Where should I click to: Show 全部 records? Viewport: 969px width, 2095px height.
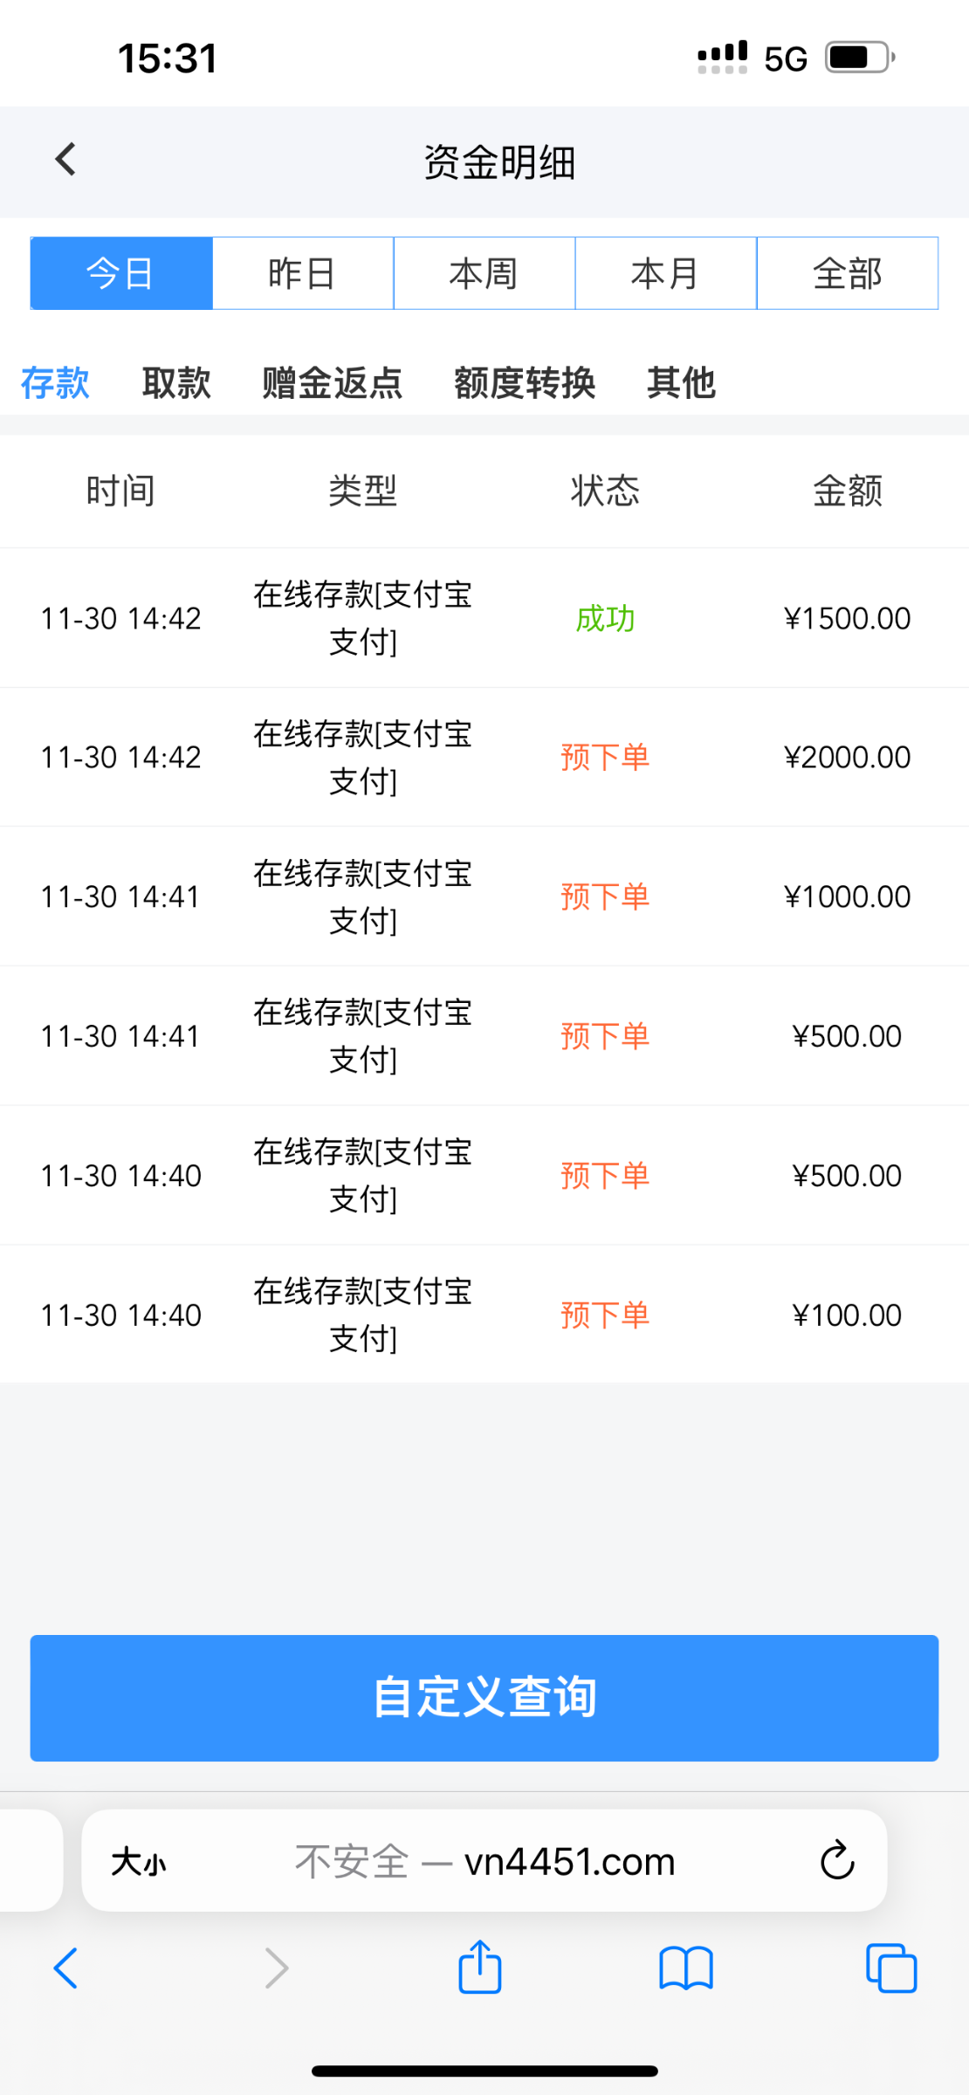(x=847, y=273)
